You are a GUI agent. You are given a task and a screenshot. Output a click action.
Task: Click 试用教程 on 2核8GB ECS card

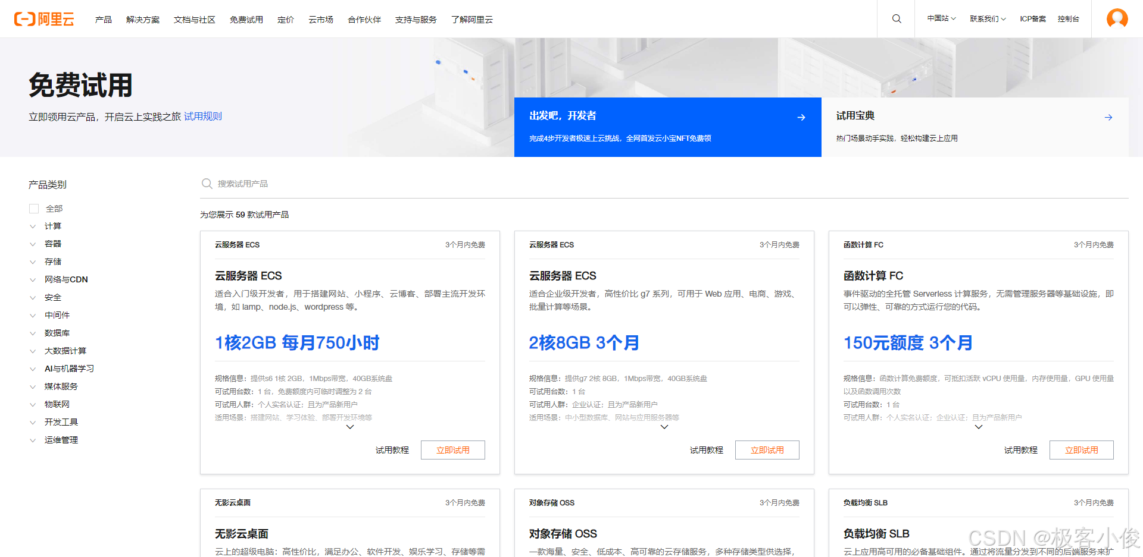pos(707,450)
